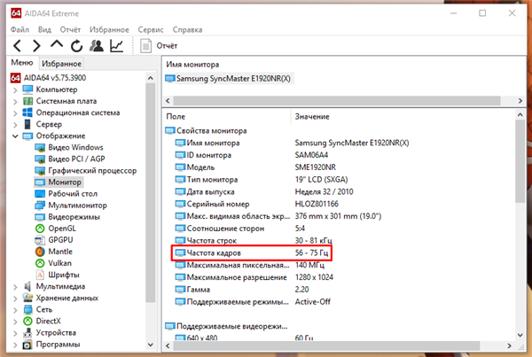Select the Рабочий стол item icon
This screenshot has width=532, height=357.
[40, 194]
